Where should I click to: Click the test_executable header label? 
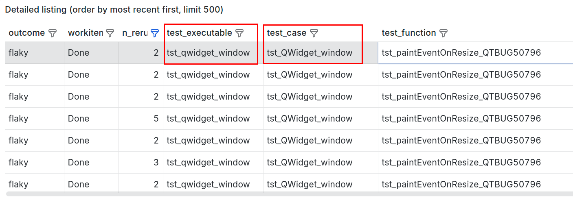[199, 33]
